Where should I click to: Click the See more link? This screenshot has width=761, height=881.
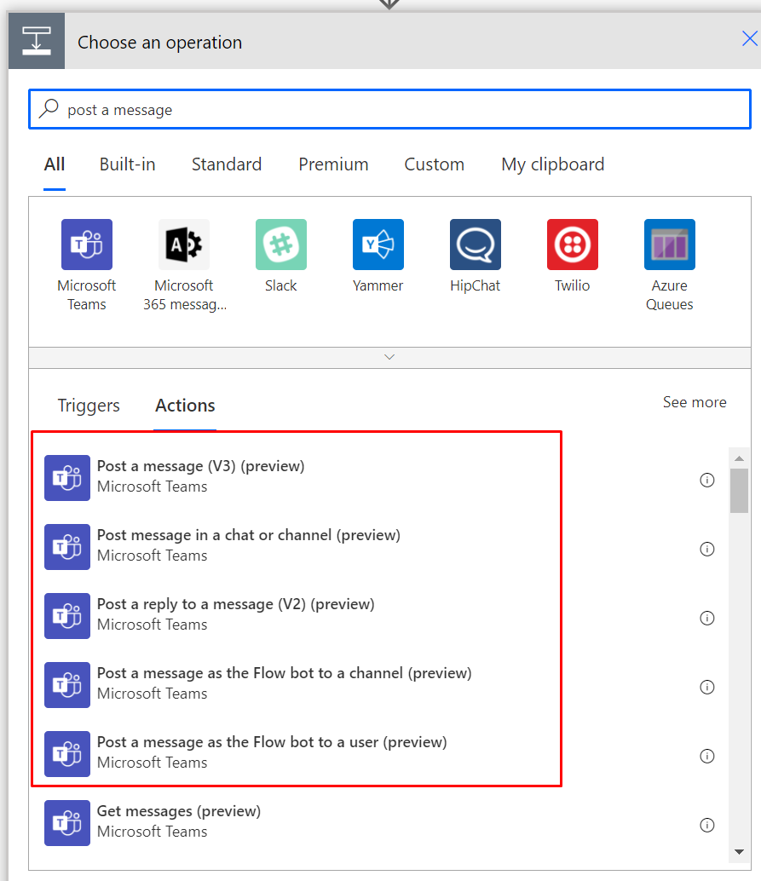[695, 402]
